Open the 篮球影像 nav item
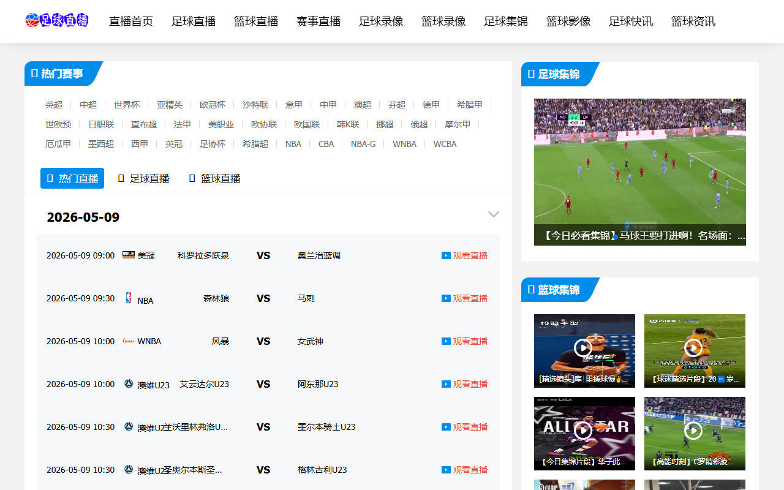Viewport: 784px width, 490px height. pos(568,21)
